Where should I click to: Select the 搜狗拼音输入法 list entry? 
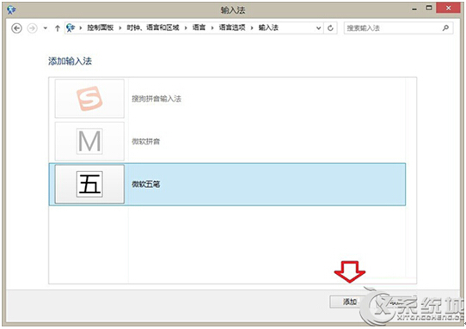pyautogui.click(x=227, y=99)
